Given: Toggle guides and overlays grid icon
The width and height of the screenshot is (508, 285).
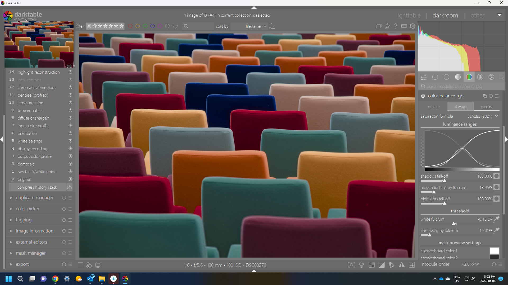Looking at the screenshot, I should (x=412, y=265).
